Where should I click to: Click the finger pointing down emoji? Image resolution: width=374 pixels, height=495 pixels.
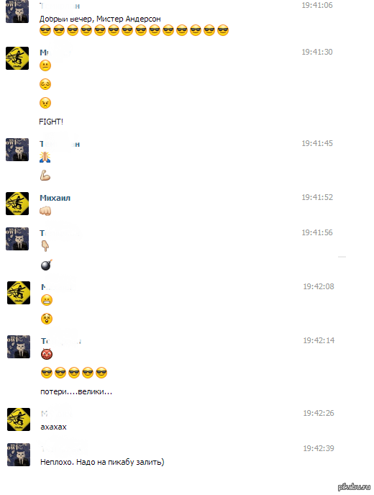pyautogui.click(x=45, y=246)
